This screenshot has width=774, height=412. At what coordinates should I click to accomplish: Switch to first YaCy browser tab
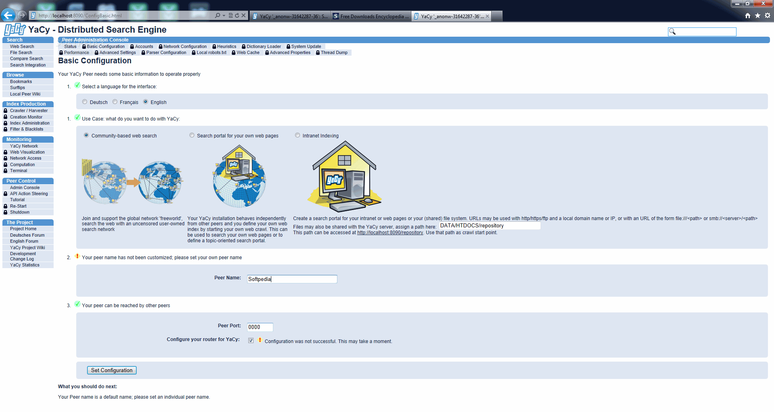(x=290, y=16)
